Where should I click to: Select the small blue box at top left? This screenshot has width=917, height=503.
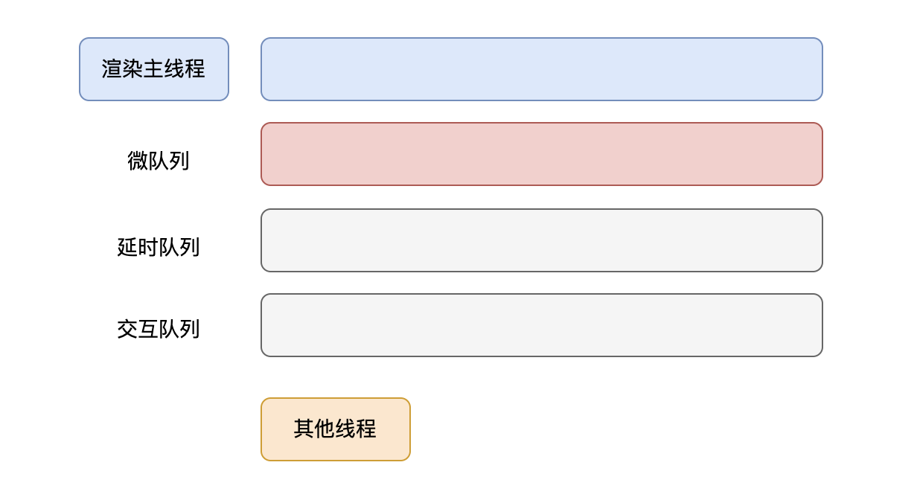(x=154, y=69)
